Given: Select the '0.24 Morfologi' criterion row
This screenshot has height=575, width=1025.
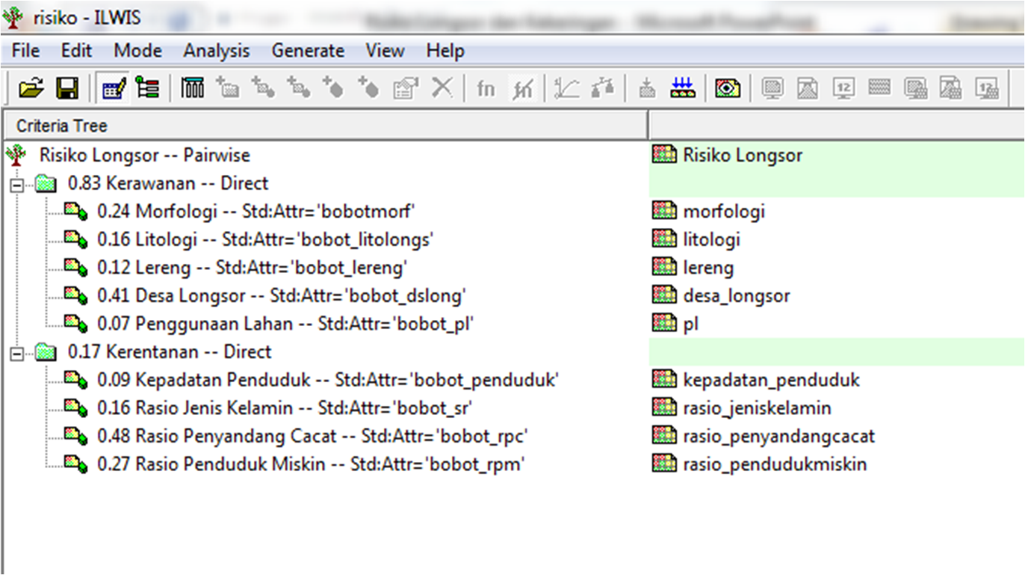Looking at the screenshot, I should (x=256, y=212).
